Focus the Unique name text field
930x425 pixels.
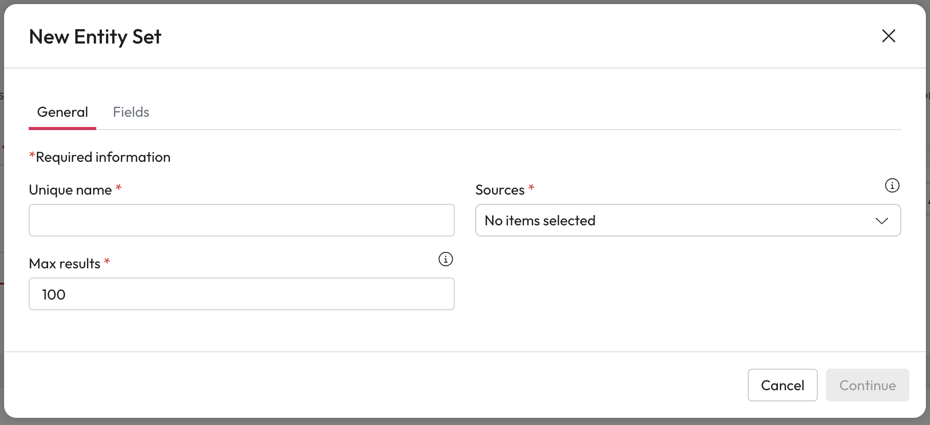[241, 220]
